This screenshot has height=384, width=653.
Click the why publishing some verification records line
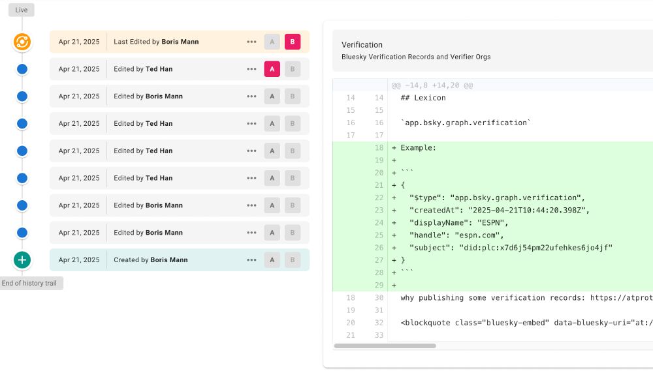pos(527,298)
